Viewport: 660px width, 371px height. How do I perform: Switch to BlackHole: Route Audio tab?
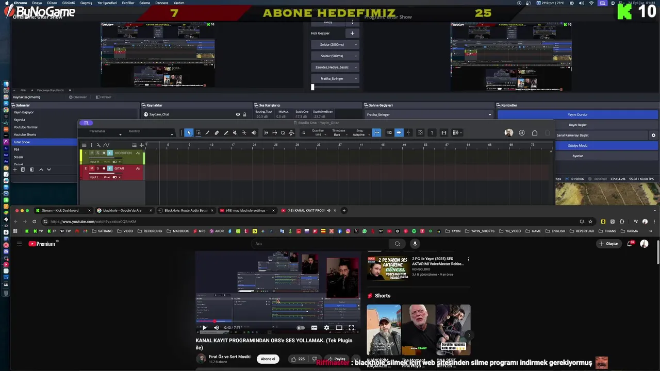tap(186, 210)
